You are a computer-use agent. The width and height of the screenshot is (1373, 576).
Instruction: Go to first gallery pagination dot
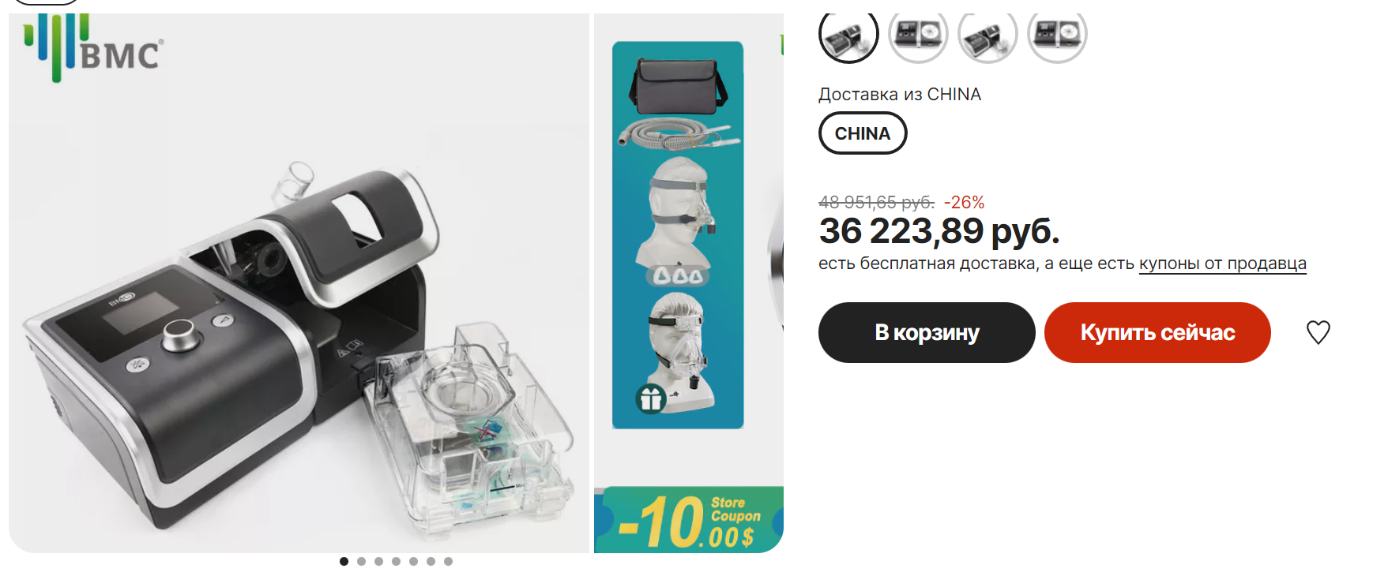tap(344, 561)
